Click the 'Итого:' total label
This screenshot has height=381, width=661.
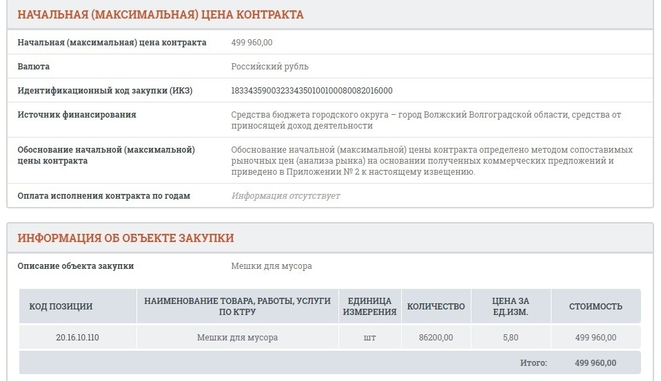(x=533, y=363)
